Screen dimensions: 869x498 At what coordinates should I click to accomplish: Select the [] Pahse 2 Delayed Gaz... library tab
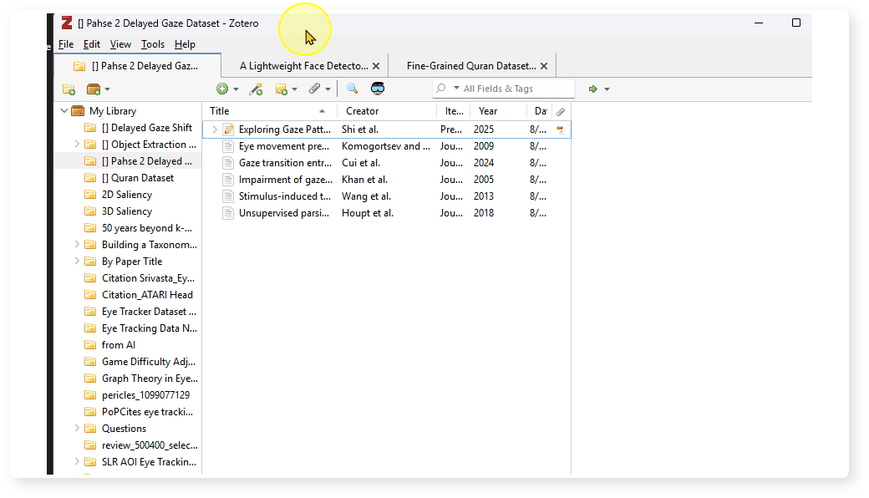tap(137, 66)
